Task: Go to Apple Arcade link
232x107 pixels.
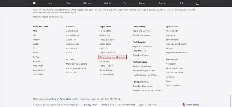Action: point(73,44)
